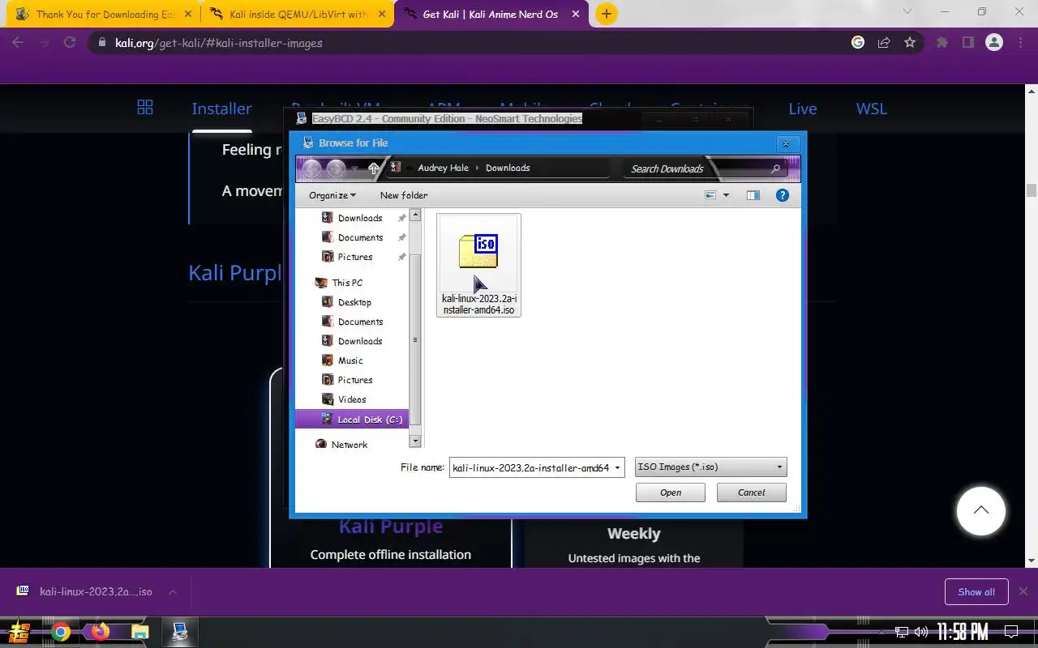Open the Live tab on Kali page
Viewport: 1038px width, 648px height.
(x=803, y=109)
